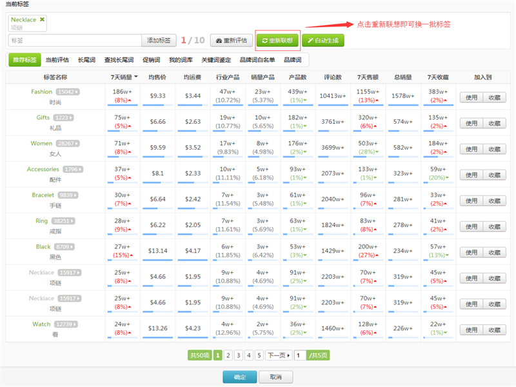This screenshot has width=516, height=387.
Task: Click the 下一页 next page button
Action: tap(279, 355)
